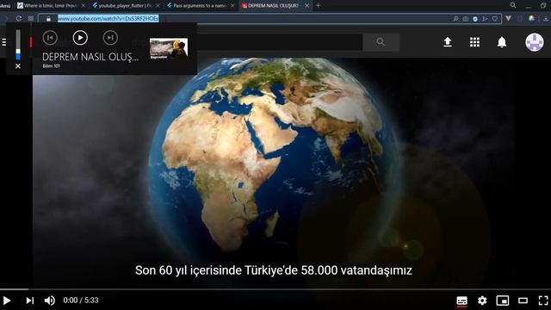This screenshot has height=310, width=551.
Task: Adjust the system volume slider in overlay
Action: pos(18,45)
